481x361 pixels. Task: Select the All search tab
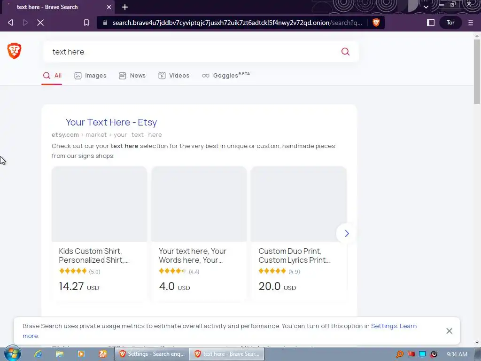click(x=52, y=76)
